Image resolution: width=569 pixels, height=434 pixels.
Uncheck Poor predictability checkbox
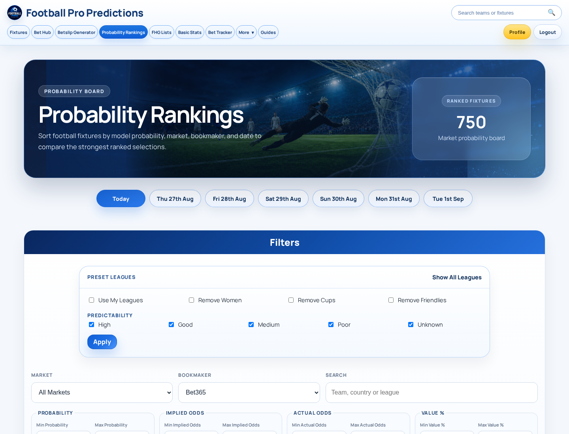coord(331,325)
